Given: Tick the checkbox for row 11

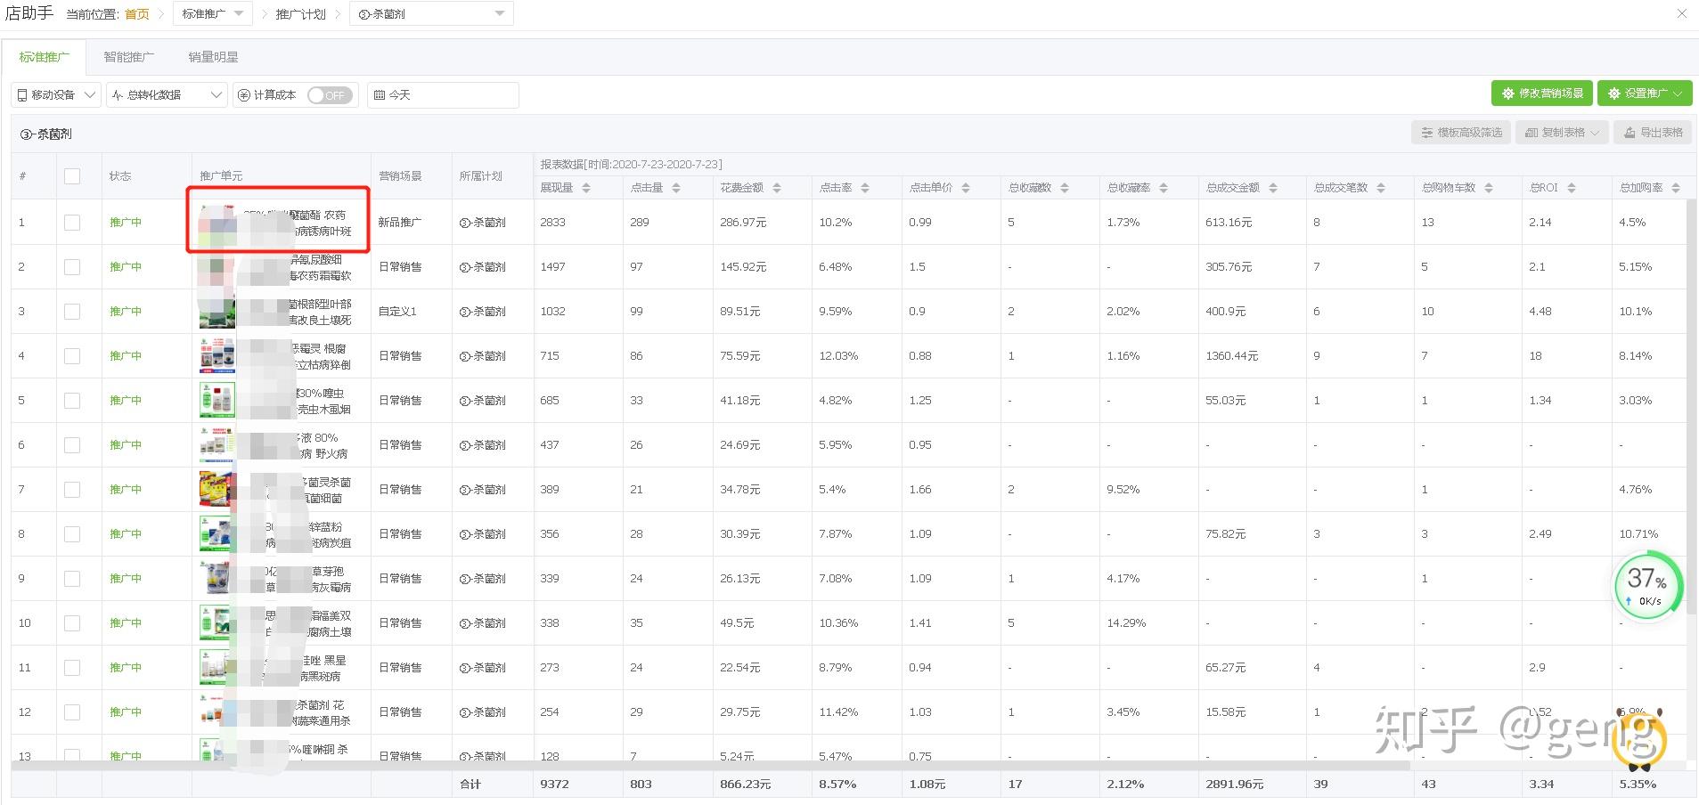Looking at the screenshot, I should 72,668.
